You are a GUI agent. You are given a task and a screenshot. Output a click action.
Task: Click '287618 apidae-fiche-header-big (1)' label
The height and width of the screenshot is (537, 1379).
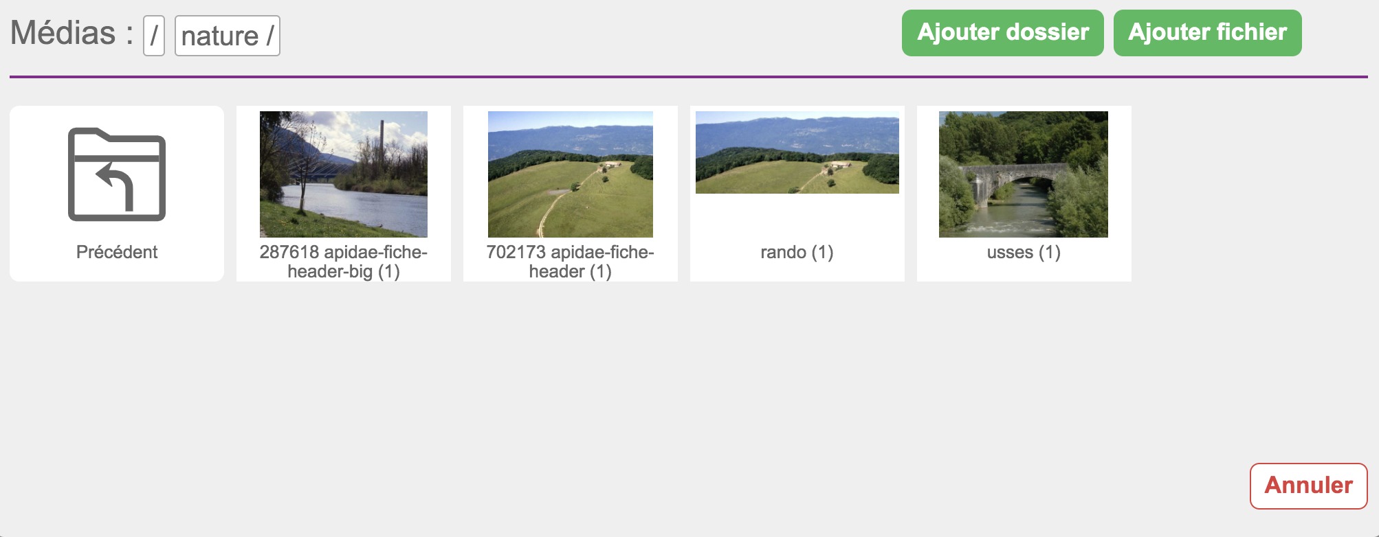[x=344, y=262]
